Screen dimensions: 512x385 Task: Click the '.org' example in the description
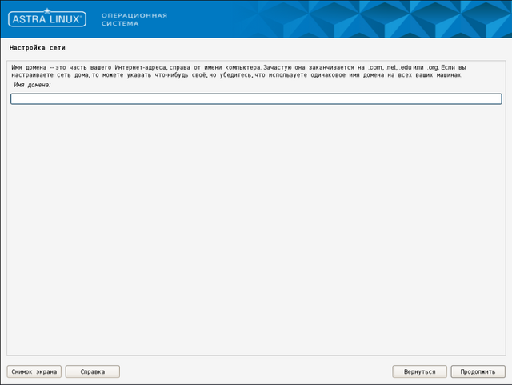(433, 67)
